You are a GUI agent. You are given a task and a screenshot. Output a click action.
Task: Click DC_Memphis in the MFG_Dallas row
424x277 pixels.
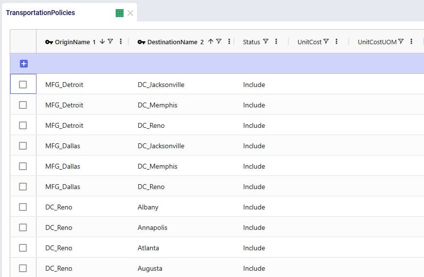click(x=158, y=167)
